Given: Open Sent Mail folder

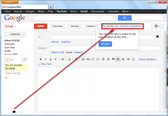Looking at the screenshot, I should point(9,47).
